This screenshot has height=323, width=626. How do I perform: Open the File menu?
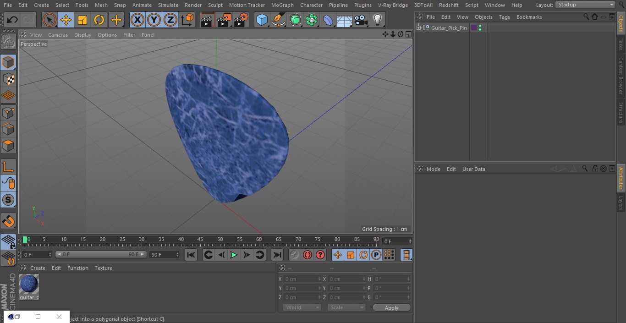point(8,5)
